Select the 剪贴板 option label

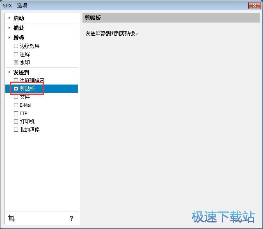[x=27, y=89]
